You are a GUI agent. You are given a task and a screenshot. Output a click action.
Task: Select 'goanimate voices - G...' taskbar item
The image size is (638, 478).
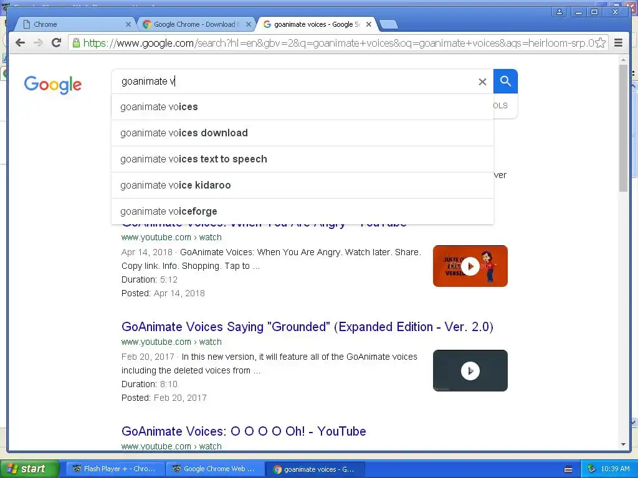tap(315, 469)
